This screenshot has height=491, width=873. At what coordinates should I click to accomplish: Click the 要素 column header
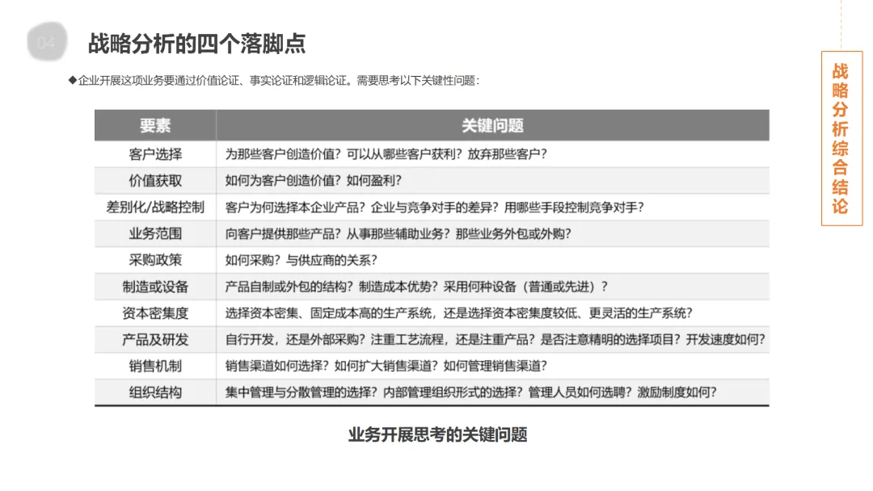[x=155, y=126]
